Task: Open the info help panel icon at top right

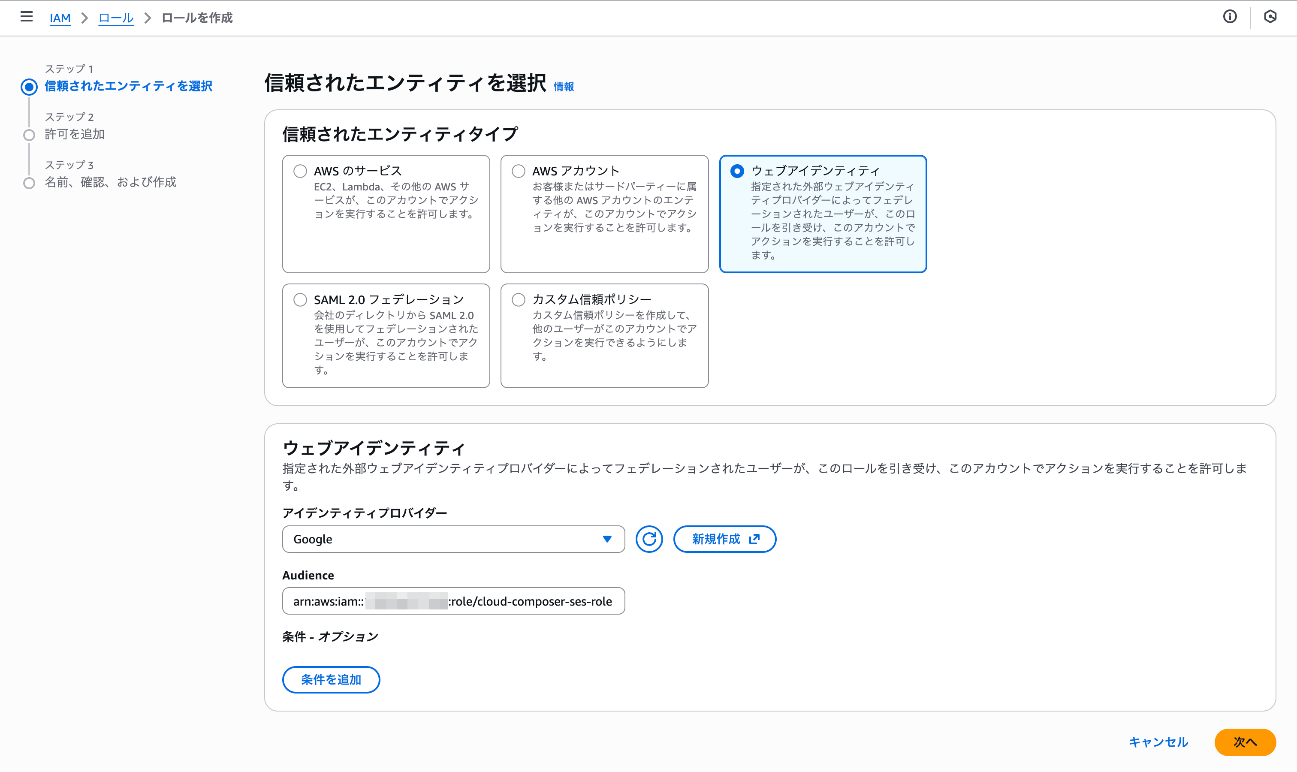Action: (1231, 17)
